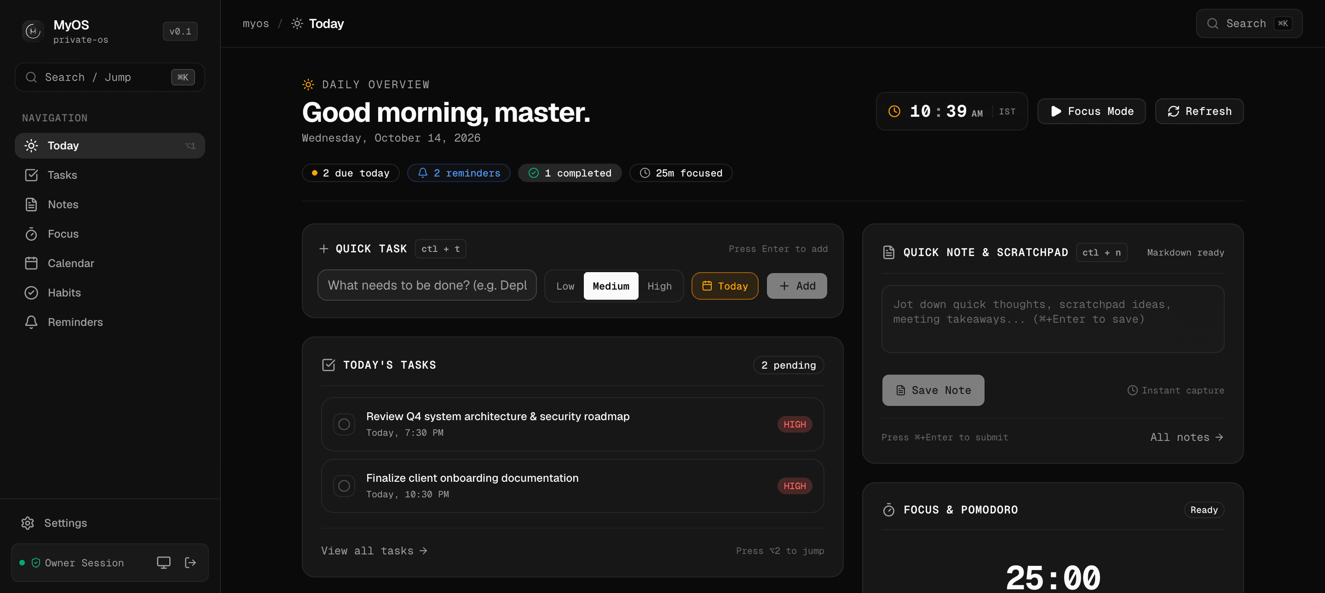Open the Tasks page in sidebar
The height and width of the screenshot is (593, 1325).
[110, 175]
